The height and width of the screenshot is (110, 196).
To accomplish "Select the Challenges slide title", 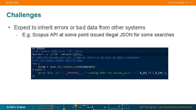I will [x=24, y=15].
